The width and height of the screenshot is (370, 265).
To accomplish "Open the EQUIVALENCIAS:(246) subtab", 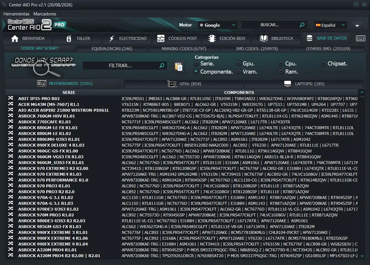I will pos(112,49).
